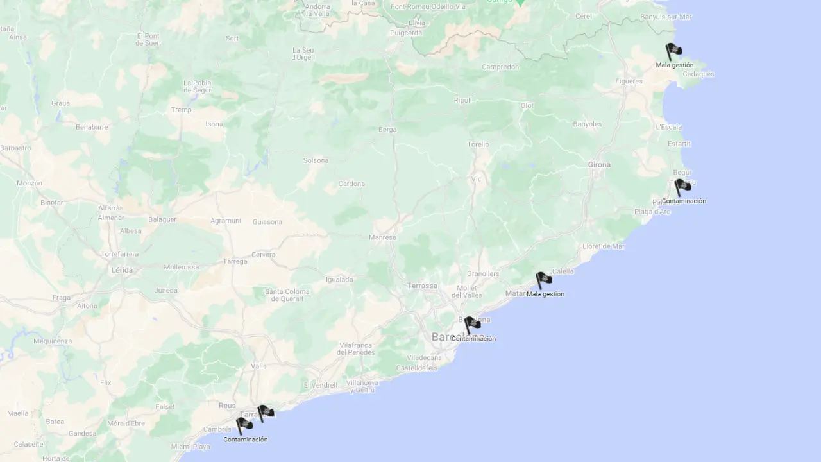Screen dimensions: 821x462
Task: Open the black flag near Calella
Action: 543,280
